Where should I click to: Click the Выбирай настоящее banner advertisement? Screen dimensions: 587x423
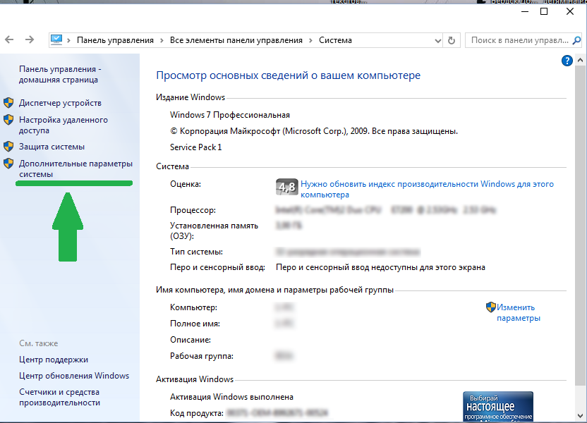497,405
